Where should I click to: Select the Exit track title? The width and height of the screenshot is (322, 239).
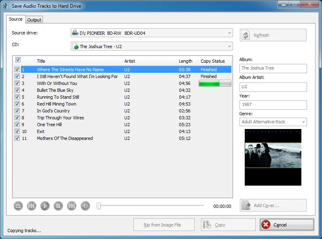(41, 131)
